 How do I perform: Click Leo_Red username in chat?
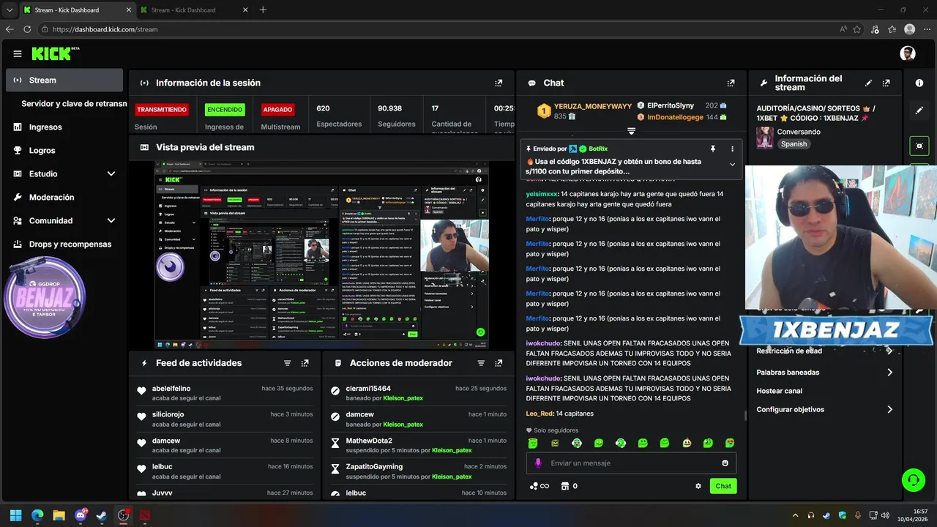click(540, 414)
